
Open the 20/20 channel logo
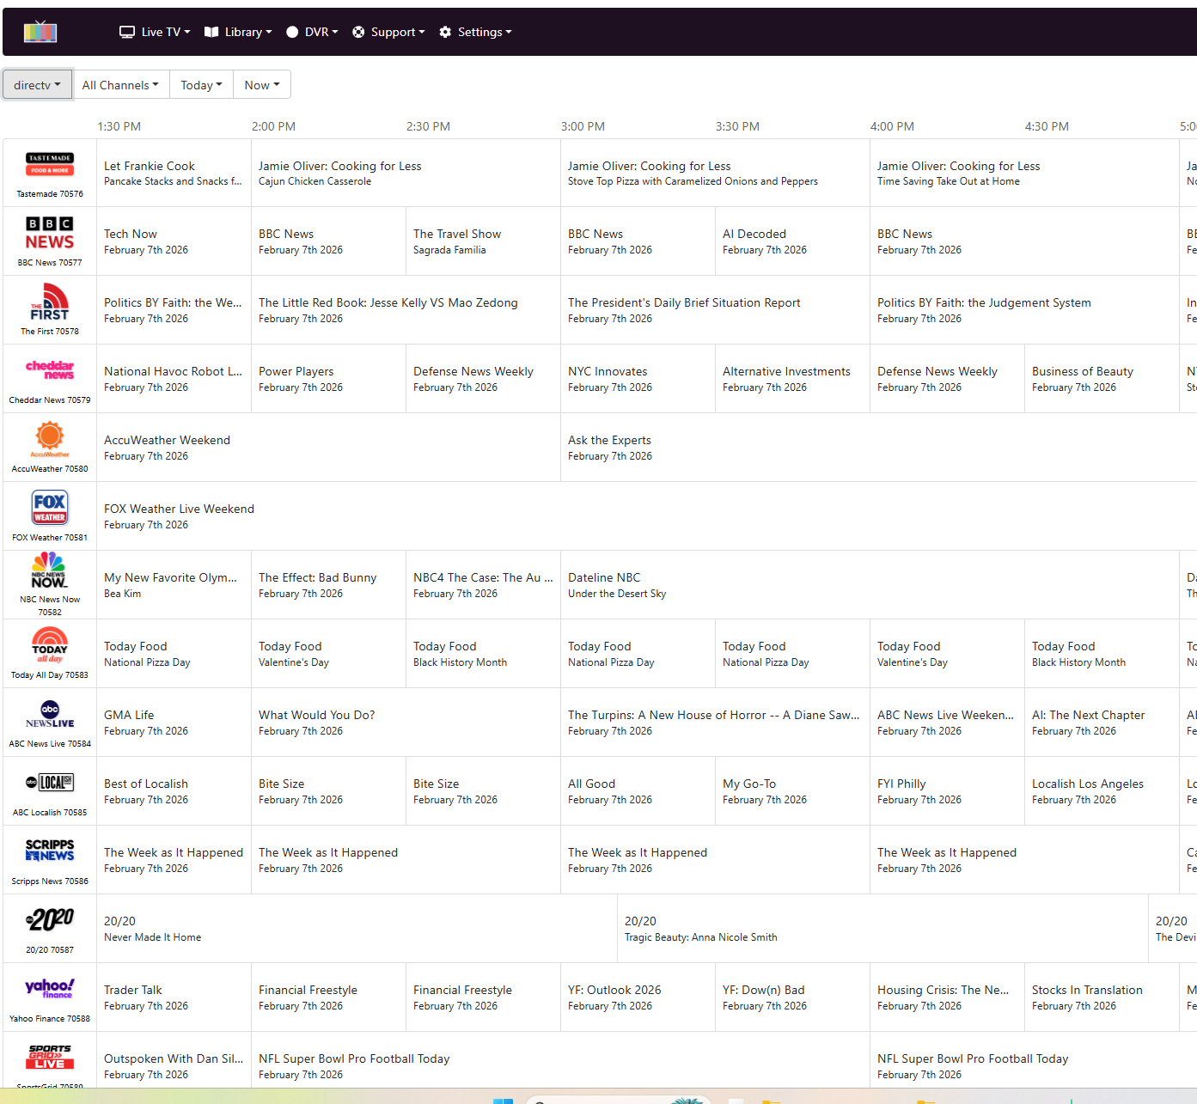[50, 920]
